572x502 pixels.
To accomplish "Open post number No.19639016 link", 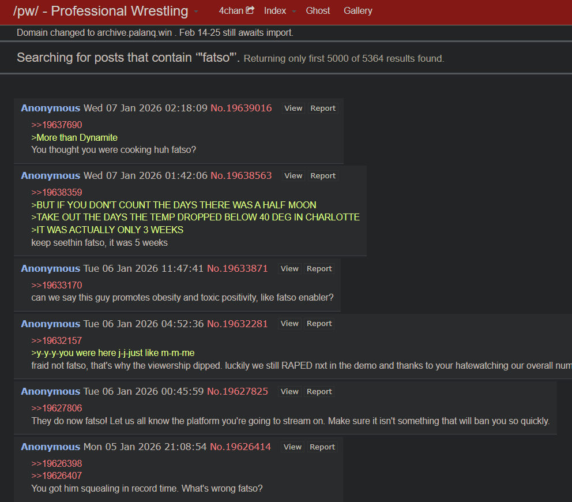I will (241, 108).
